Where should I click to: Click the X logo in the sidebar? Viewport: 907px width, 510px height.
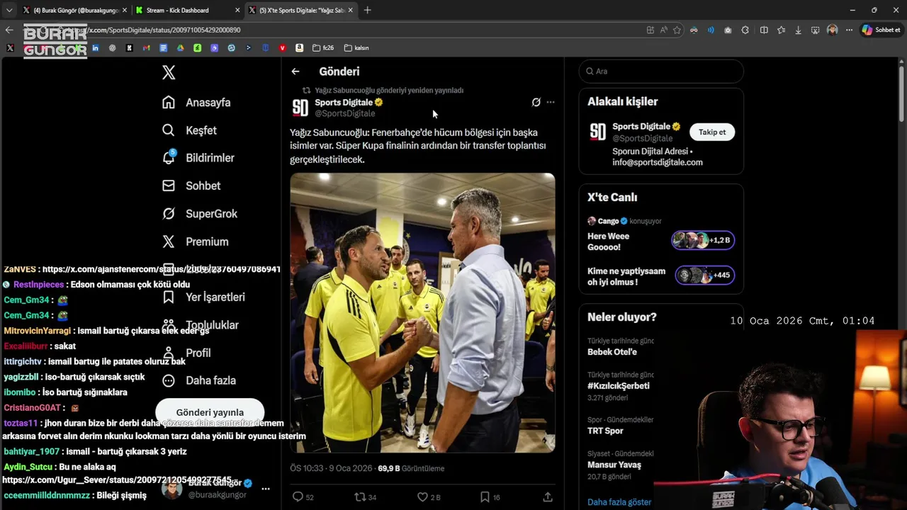click(169, 72)
